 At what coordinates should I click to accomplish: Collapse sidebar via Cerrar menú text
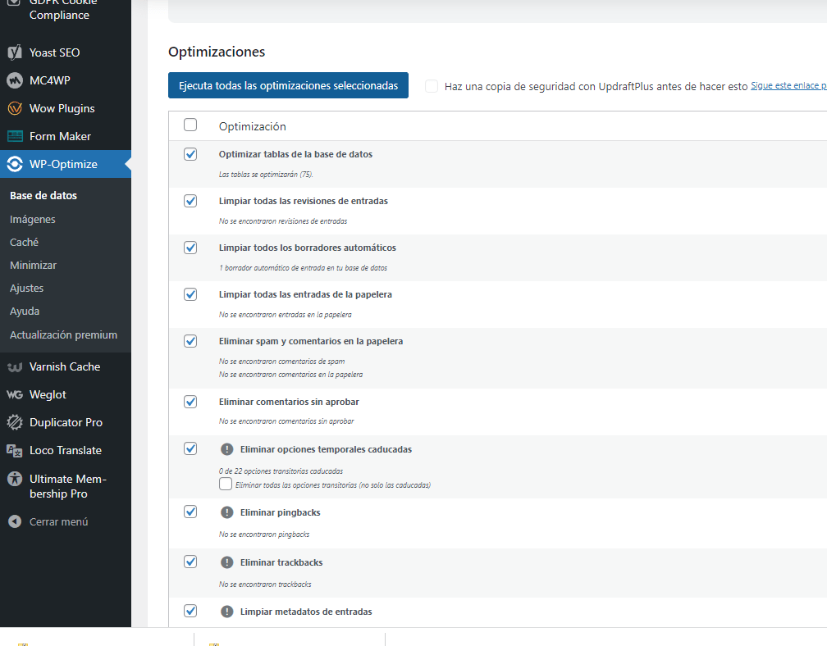[58, 521]
